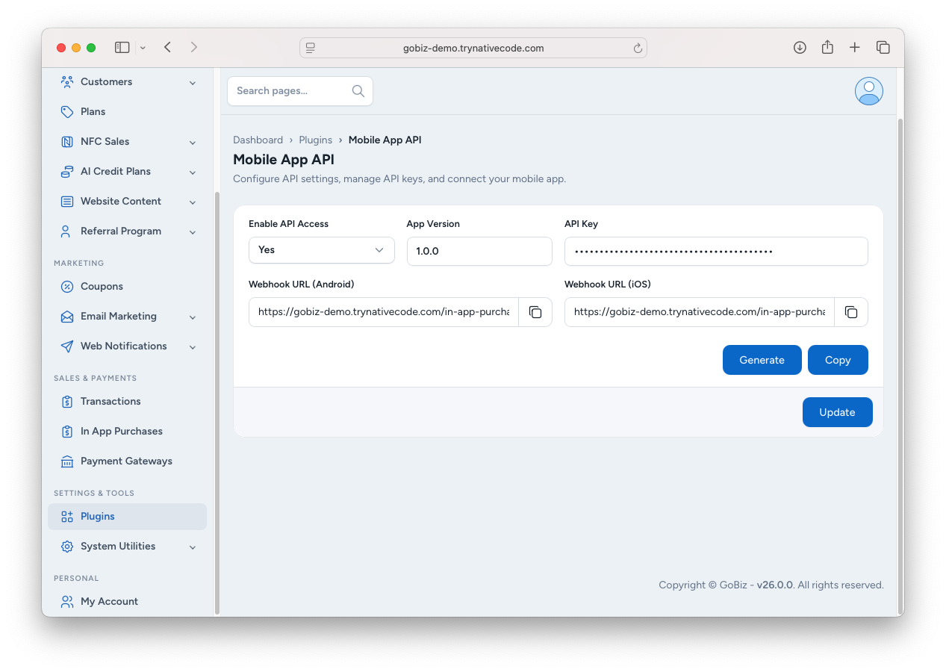Go back in Safari history
Screen dimensions: 946x672
coord(168,48)
